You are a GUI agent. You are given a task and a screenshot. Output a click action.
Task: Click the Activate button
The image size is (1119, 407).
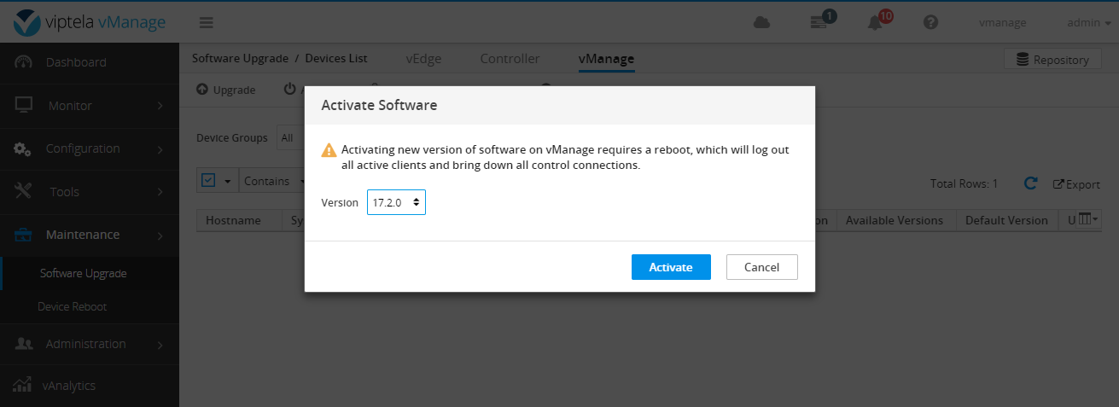tap(671, 267)
